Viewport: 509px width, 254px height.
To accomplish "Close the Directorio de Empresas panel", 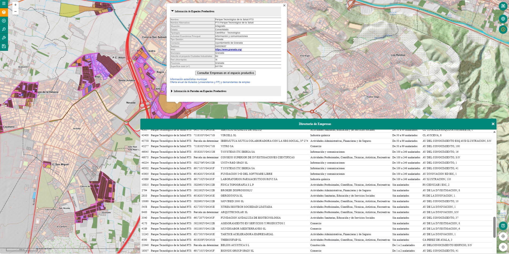I will pyautogui.click(x=493, y=124).
